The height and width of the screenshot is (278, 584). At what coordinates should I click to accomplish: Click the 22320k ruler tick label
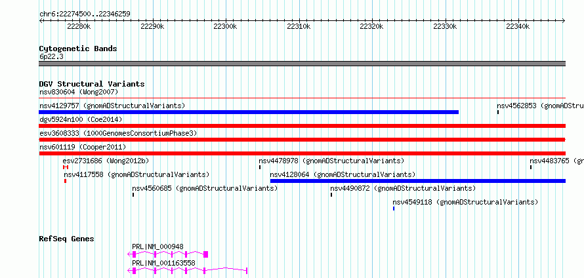coord(371,27)
